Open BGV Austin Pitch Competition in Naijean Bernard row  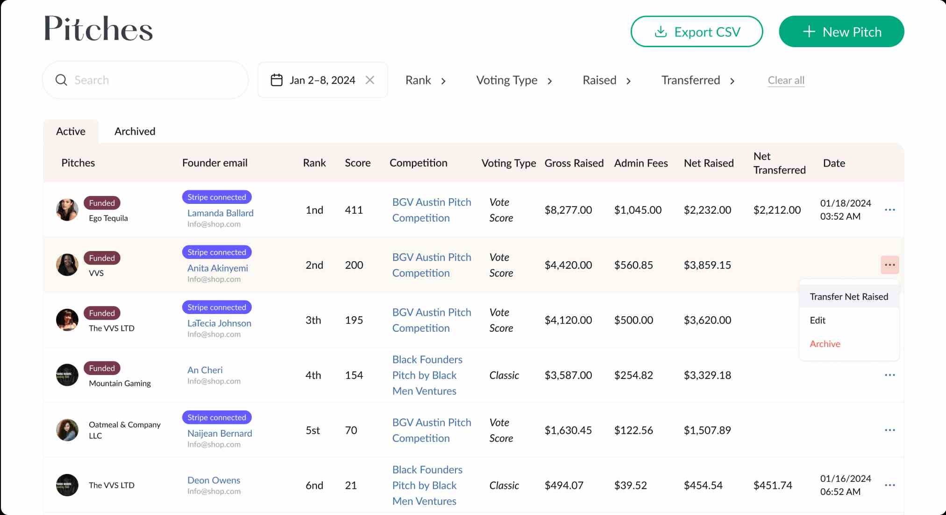click(432, 430)
